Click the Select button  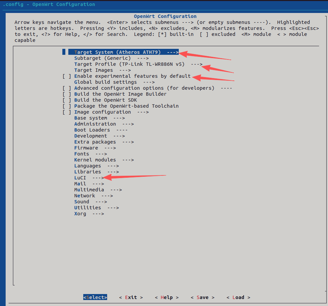tap(95, 297)
